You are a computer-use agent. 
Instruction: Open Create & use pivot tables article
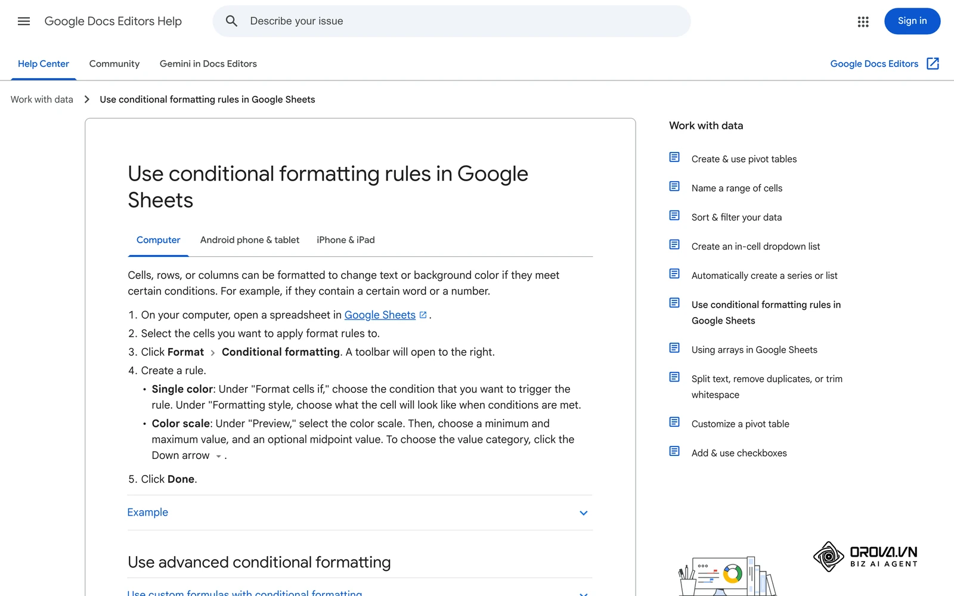point(744,159)
